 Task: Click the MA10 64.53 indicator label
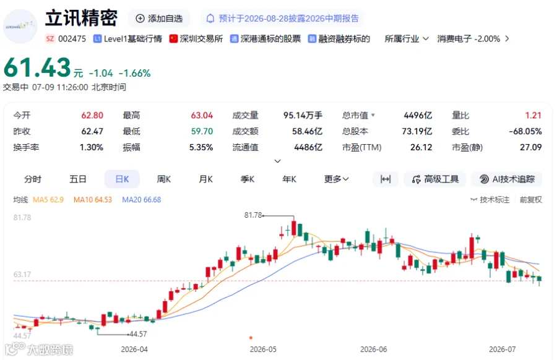[x=93, y=200]
